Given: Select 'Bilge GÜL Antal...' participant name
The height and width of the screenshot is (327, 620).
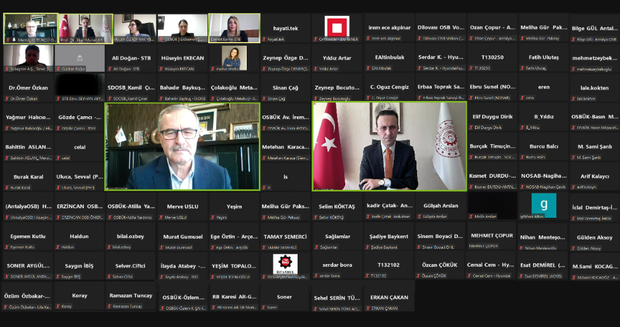Looking at the screenshot, I should 595,29.
